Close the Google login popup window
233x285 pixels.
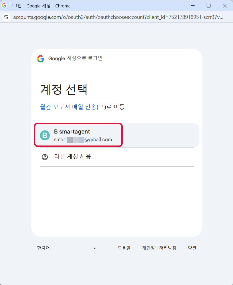225,6
